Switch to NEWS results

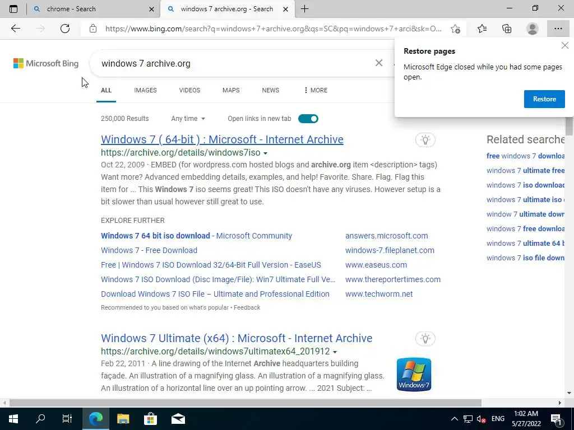[271, 90]
